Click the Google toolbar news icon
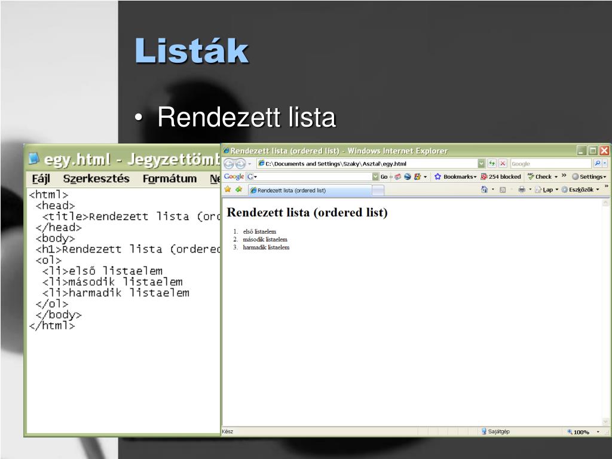 pos(397,177)
